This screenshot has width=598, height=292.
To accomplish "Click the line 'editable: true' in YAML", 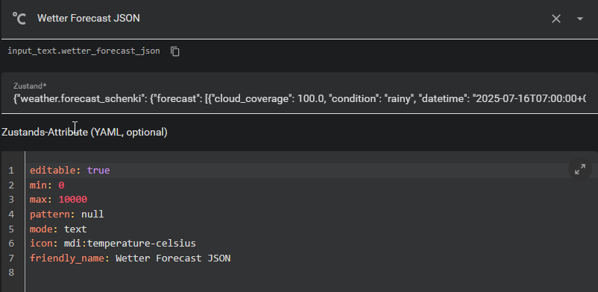I will pyautogui.click(x=70, y=170).
